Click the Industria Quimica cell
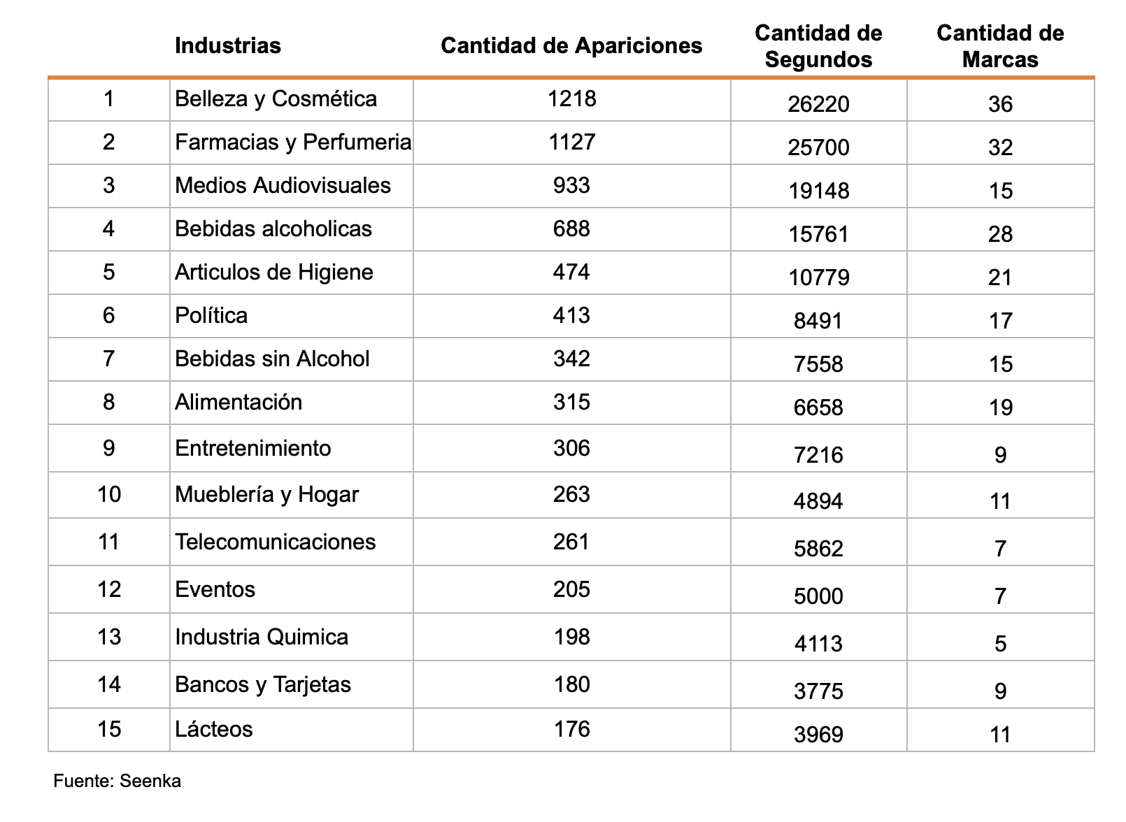 point(261,637)
